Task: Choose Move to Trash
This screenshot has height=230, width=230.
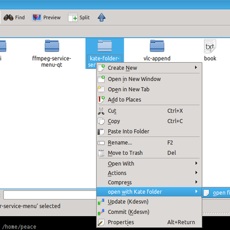Action: point(149,153)
